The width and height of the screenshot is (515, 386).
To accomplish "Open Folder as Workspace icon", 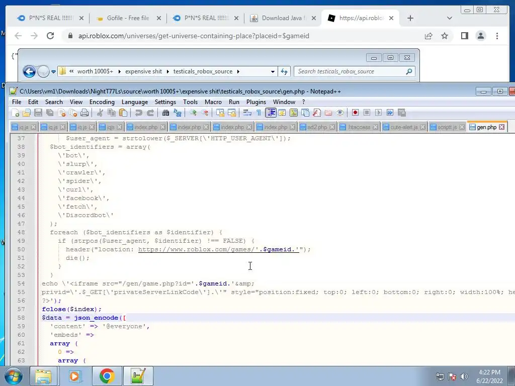I will click(x=328, y=113).
